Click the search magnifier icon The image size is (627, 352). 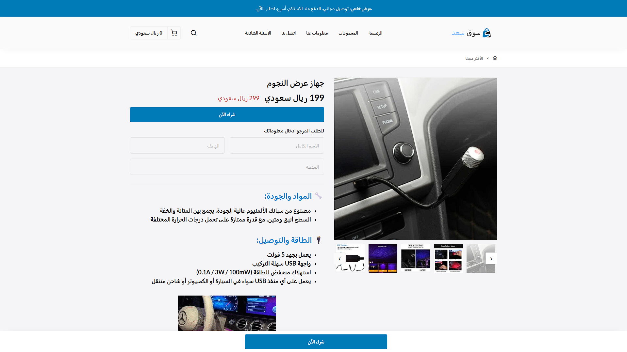click(x=193, y=33)
